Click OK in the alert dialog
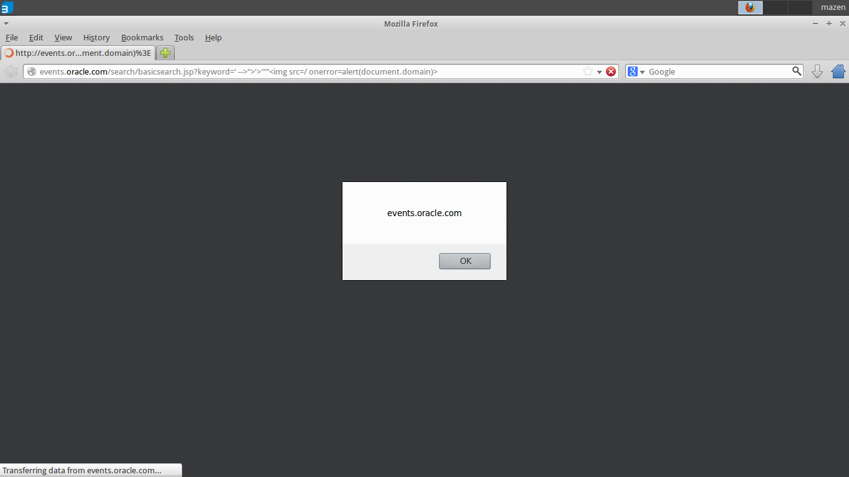Screen dimensions: 849x477 (465, 261)
